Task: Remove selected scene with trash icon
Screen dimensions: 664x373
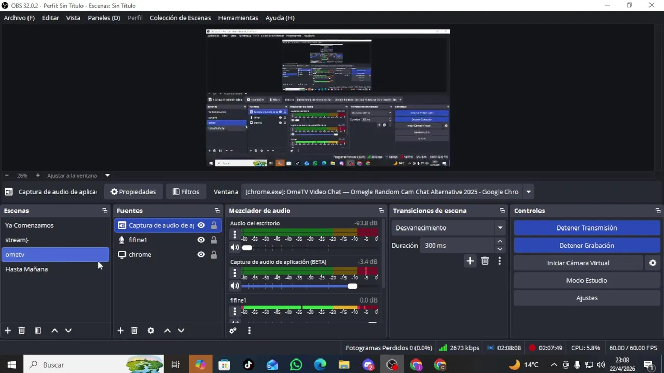Action: click(22, 331)
